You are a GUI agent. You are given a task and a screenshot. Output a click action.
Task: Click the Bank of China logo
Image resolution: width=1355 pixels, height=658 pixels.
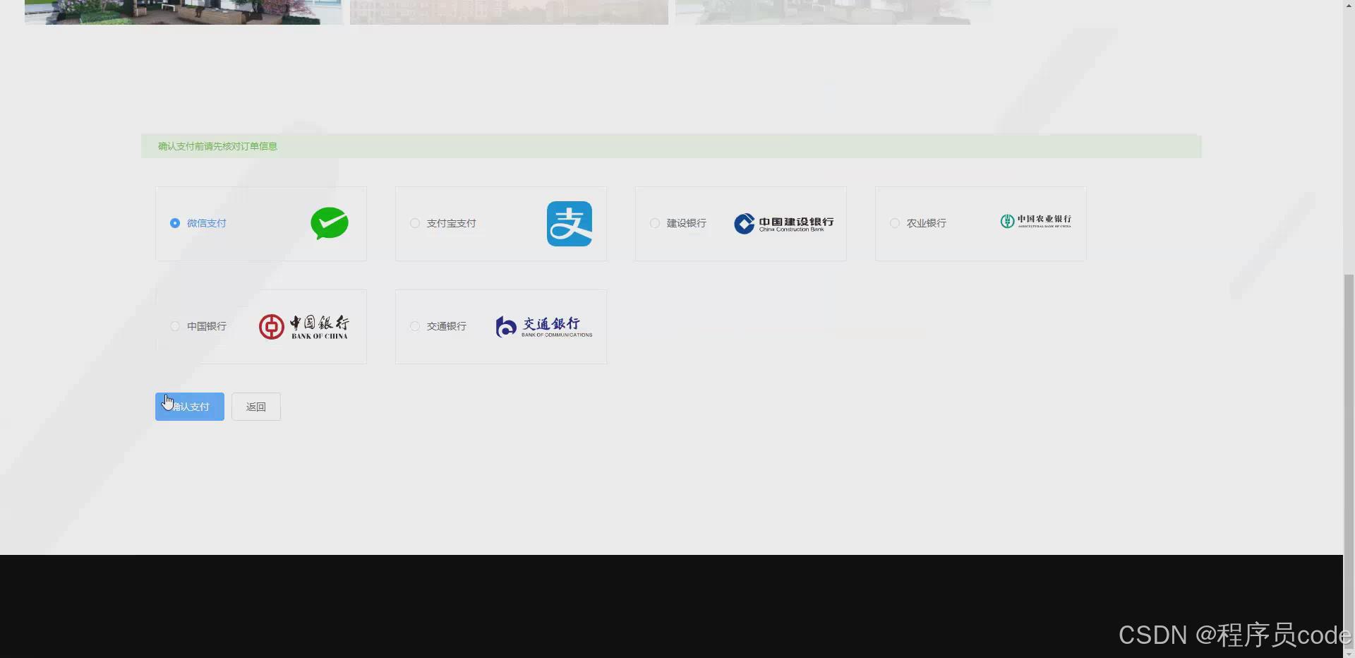pos(303,325)
